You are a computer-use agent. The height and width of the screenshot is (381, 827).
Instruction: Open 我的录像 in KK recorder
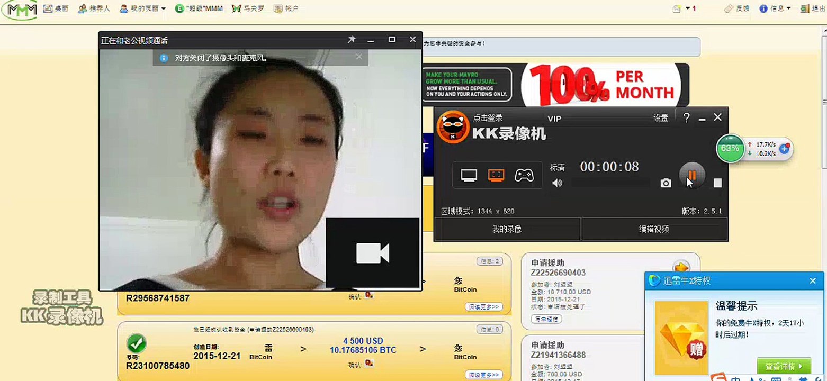[x=507, y=229]
